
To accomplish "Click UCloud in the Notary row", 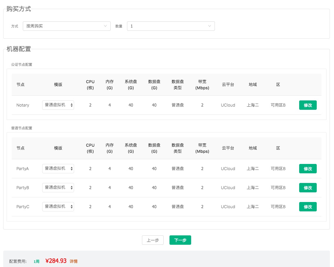I will click(x=228, y=105).
